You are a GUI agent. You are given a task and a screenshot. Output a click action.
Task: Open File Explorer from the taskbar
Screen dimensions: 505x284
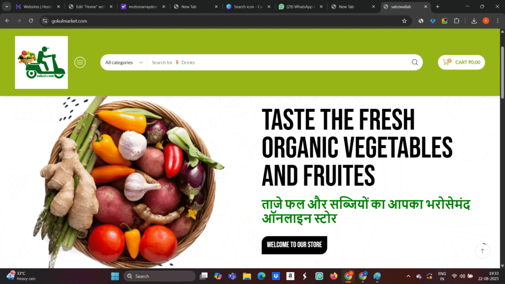click(247, 276)
